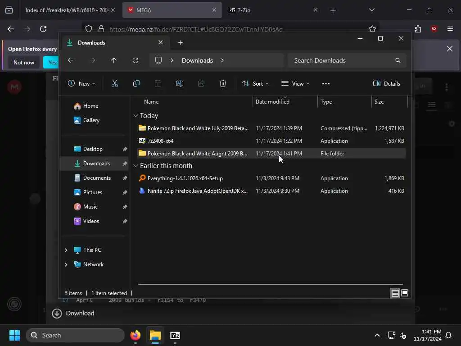Click Firefox browser back arrow

pos(11,29)
